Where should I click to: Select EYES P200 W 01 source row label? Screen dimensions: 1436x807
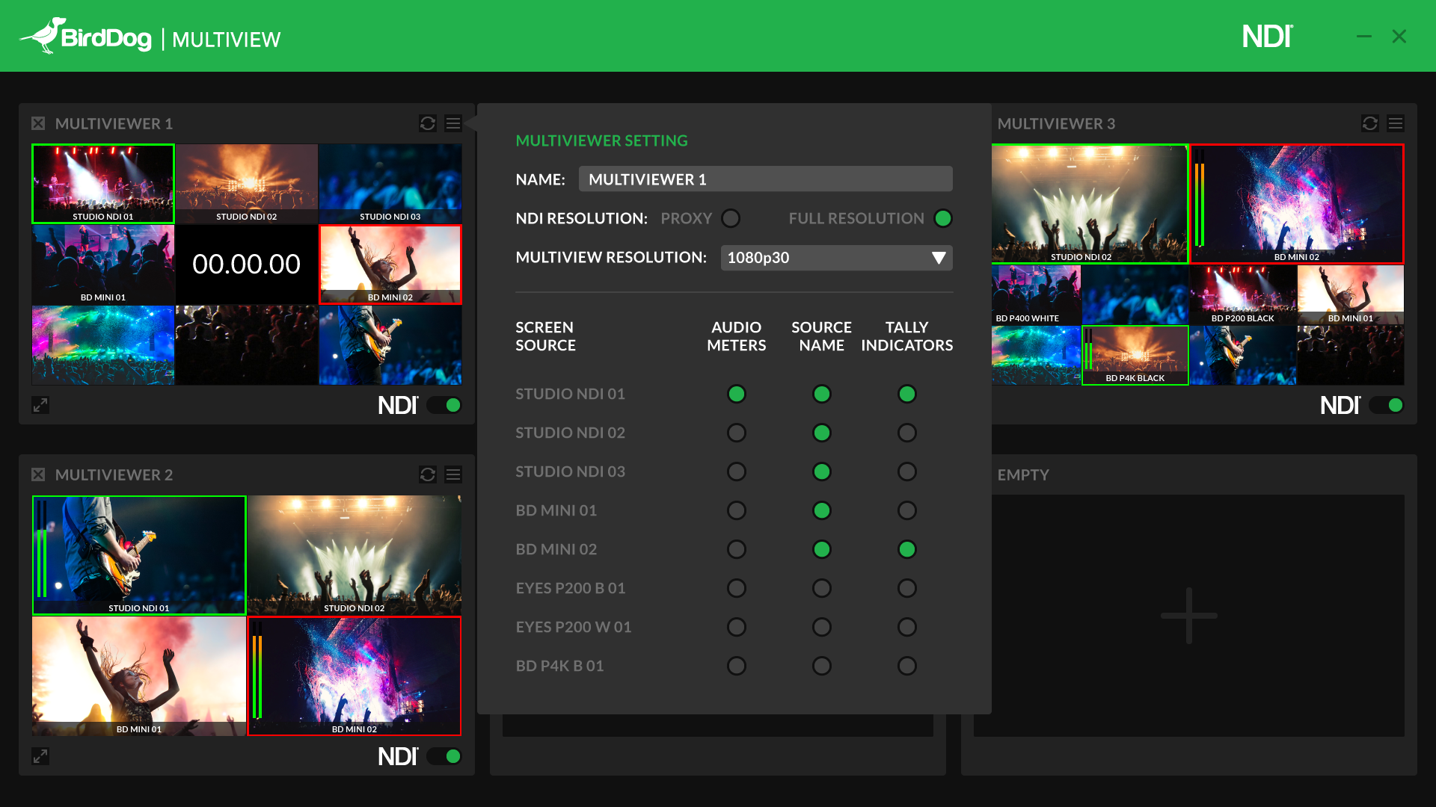pos(574,627)
